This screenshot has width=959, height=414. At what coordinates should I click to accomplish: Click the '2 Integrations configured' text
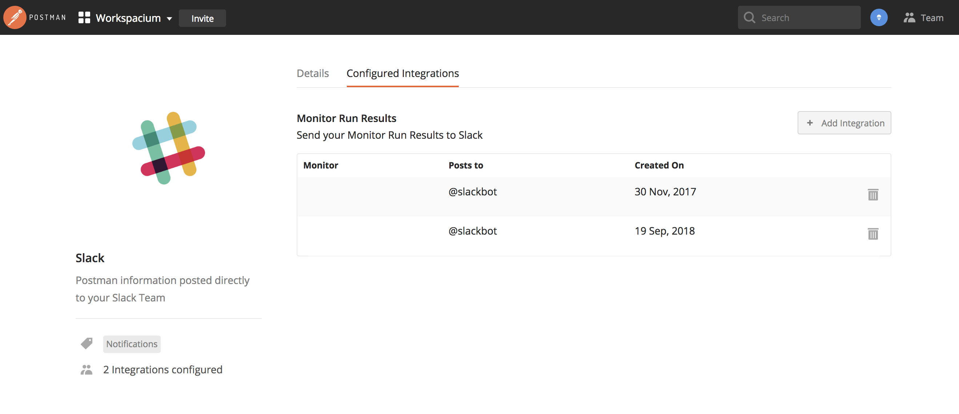coord(163,369)
